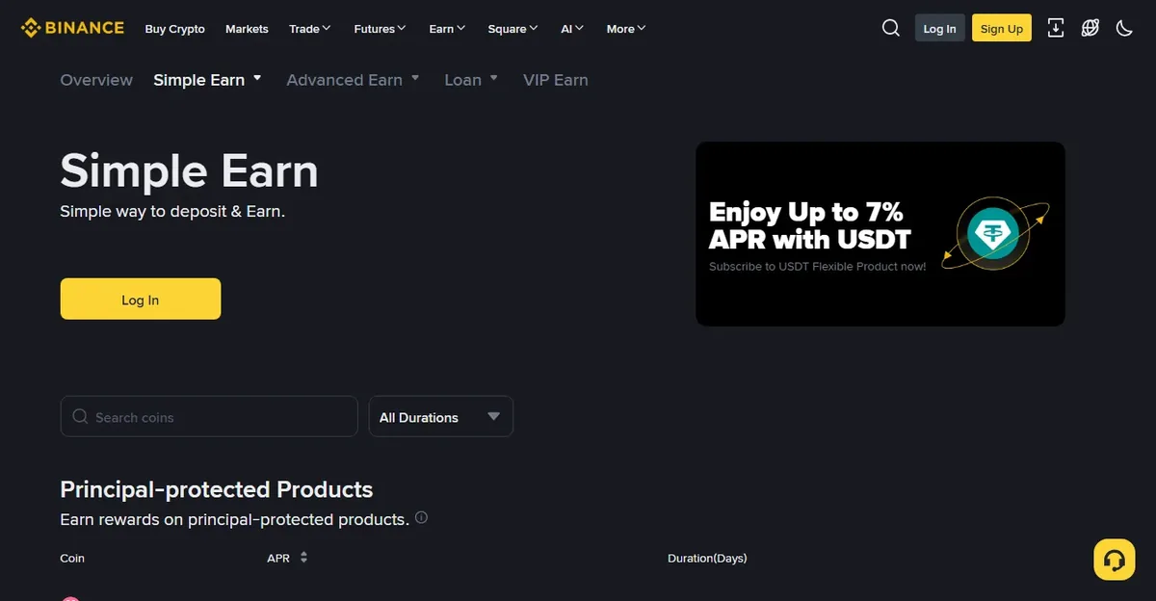Switch to the Advanced Earn tab
Viewport: 1156px width, 601px height.
344,80
